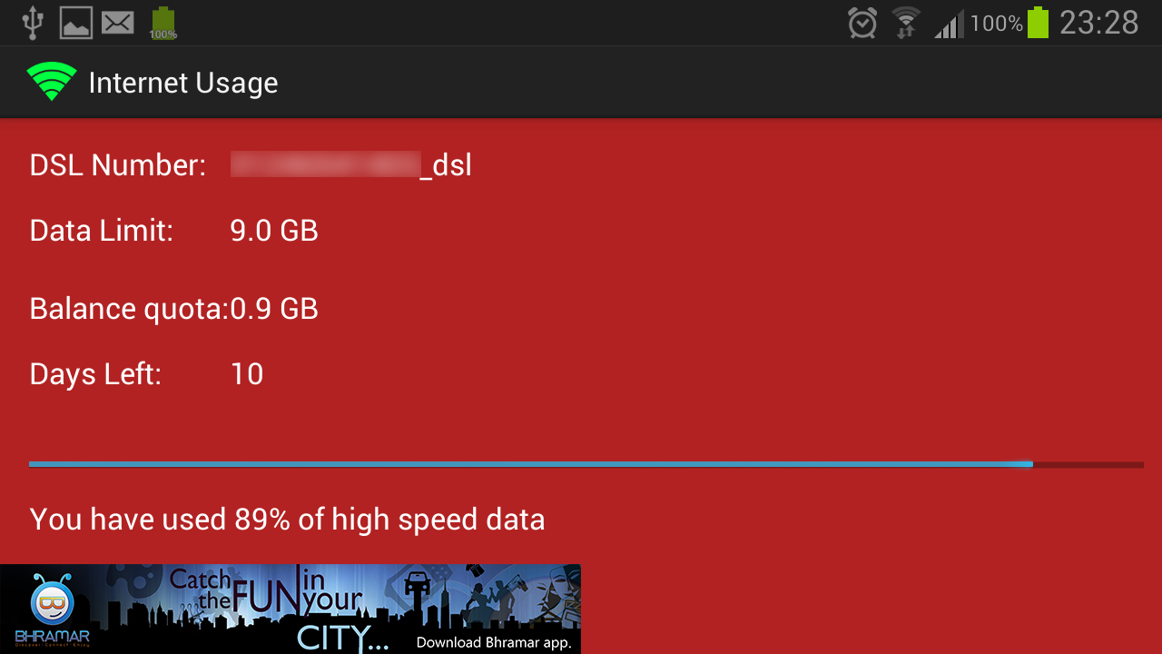Tap the Wi-Fi signal status icon
Image resolution: width=1162 pixels, height=654 pixels.
coord(905,23)
